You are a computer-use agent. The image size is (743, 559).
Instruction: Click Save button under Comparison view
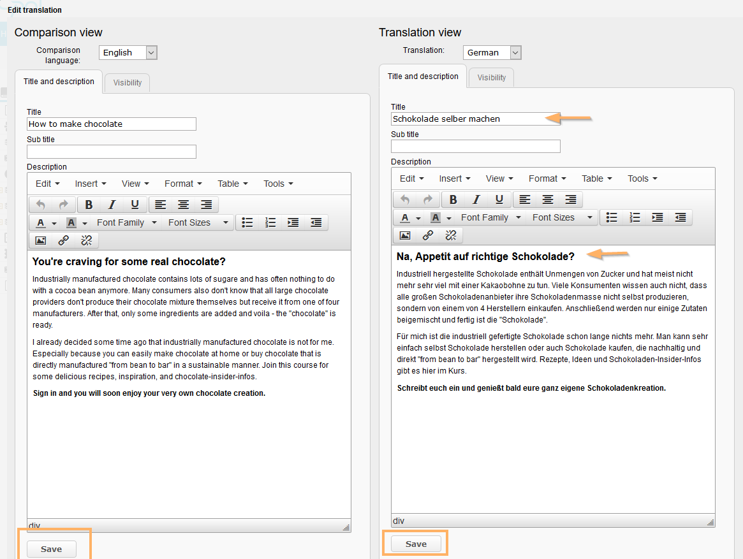coord(52,549)
